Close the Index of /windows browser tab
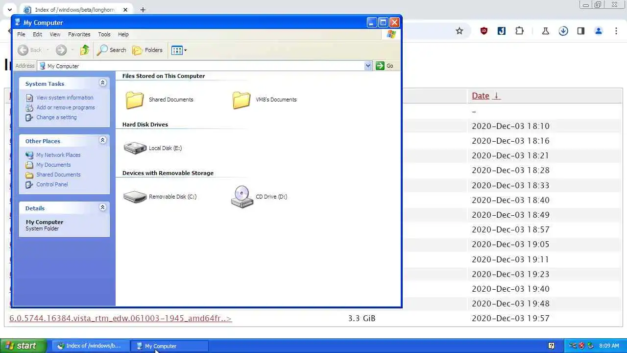Screen dimensions: 627x353 (x=125, y=10)
